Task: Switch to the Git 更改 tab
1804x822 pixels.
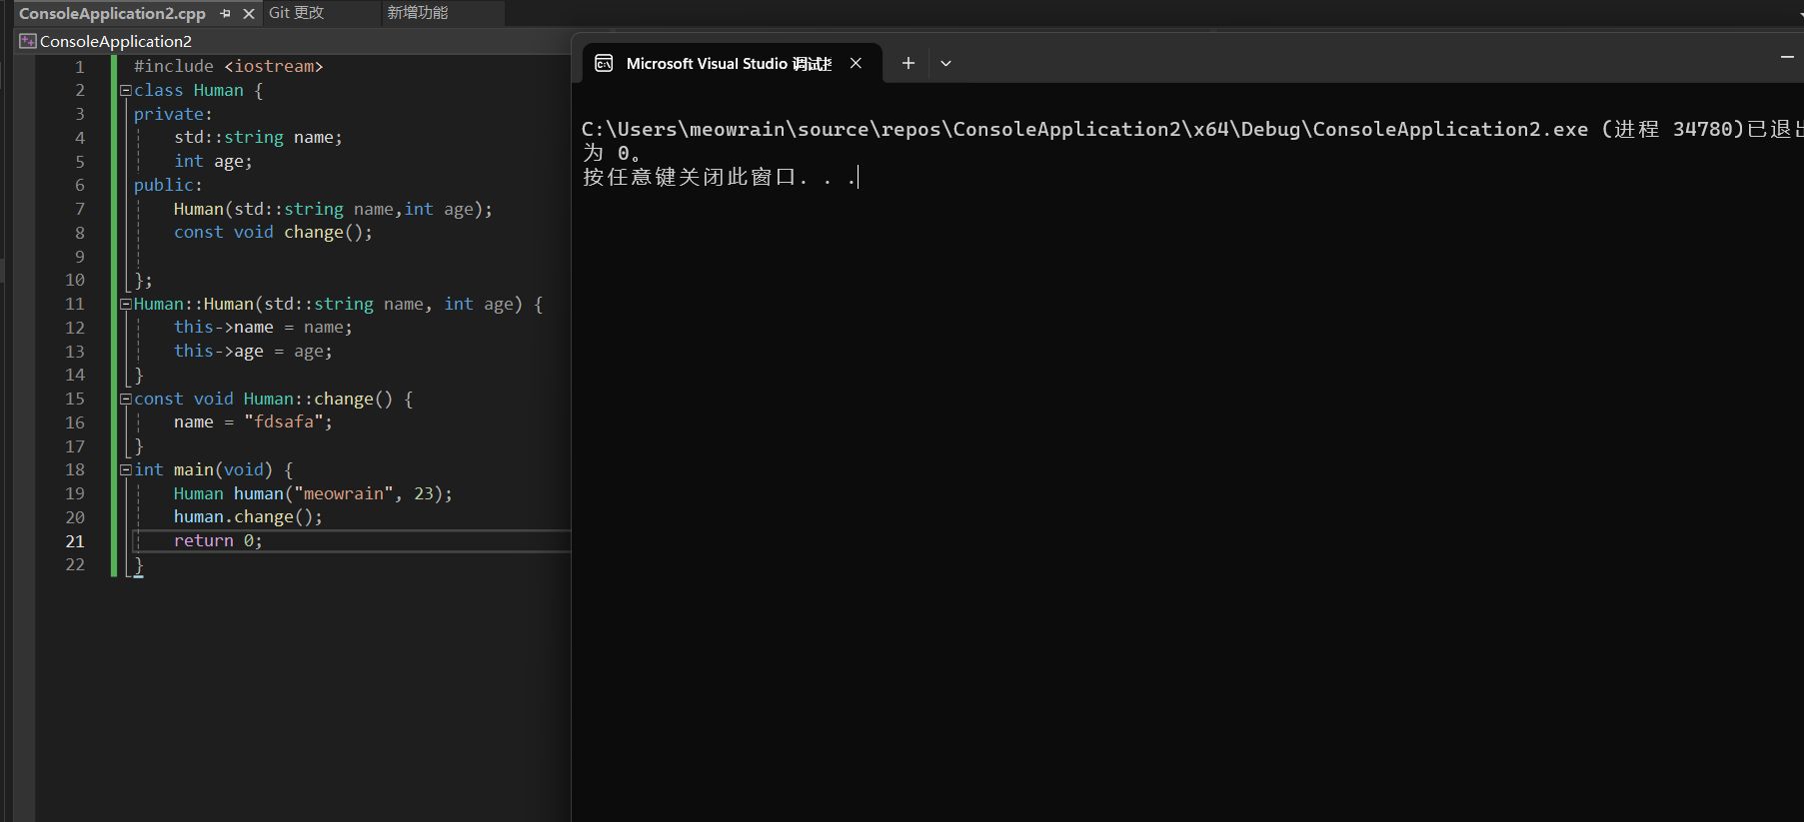Action: [x=297, y=13]
